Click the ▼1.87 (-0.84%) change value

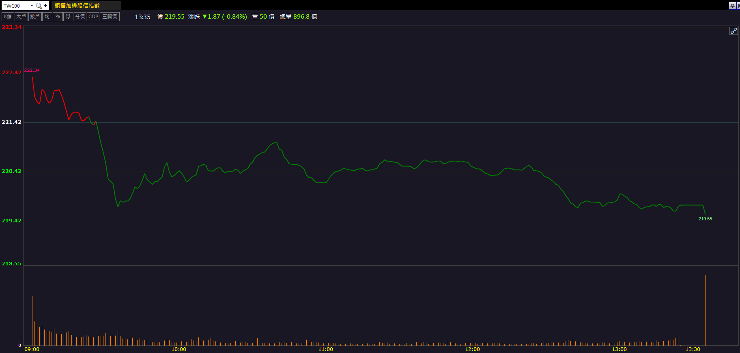click(224, 17)
